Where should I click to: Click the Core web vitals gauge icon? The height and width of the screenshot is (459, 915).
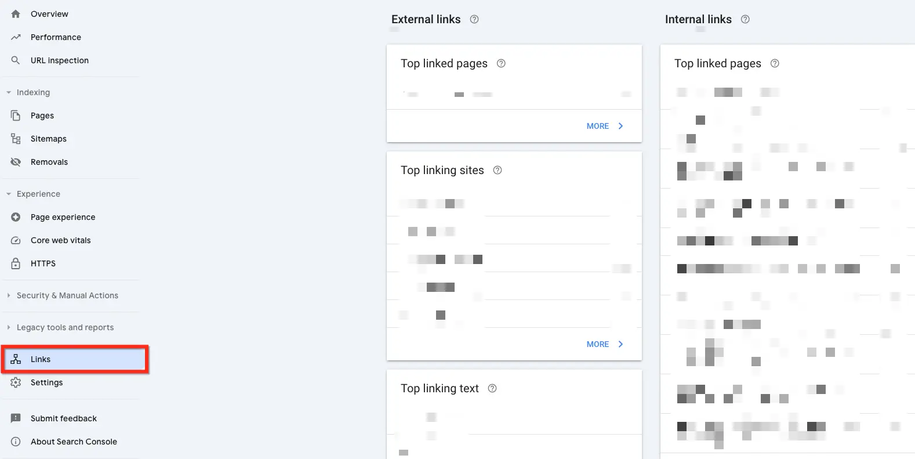(x=16, y=240)
